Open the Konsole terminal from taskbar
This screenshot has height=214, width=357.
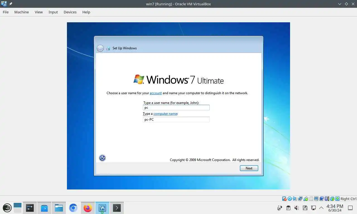click(x=117, y=208)
